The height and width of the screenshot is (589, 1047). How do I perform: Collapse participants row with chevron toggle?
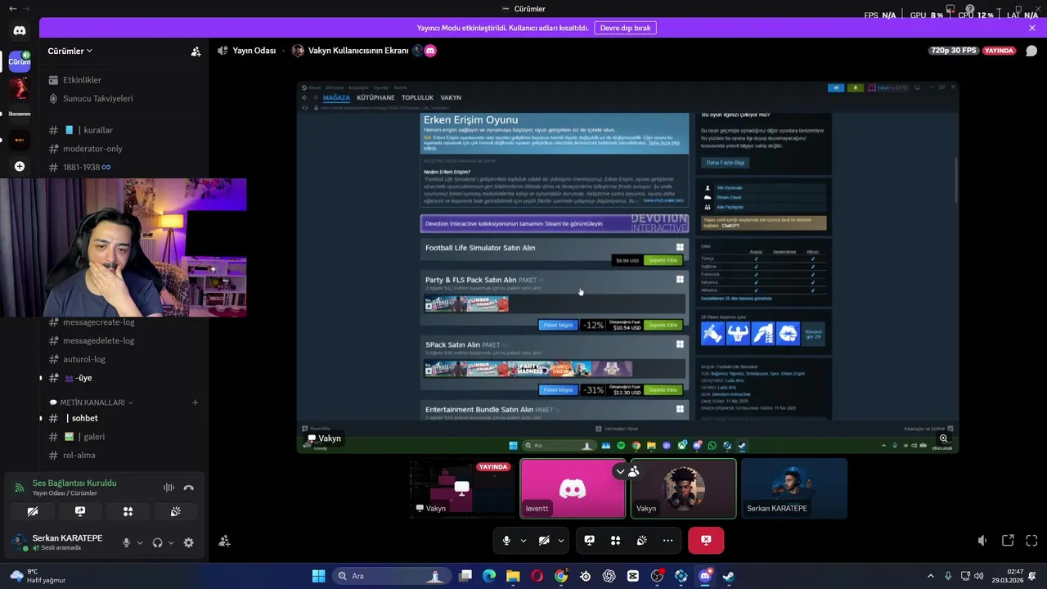click(x=620, y=471)
